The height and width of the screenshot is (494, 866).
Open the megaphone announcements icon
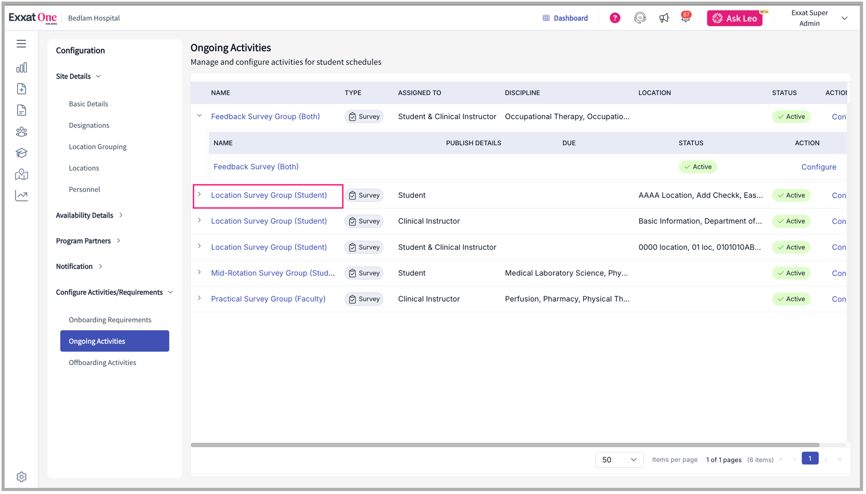coord(664,18)
